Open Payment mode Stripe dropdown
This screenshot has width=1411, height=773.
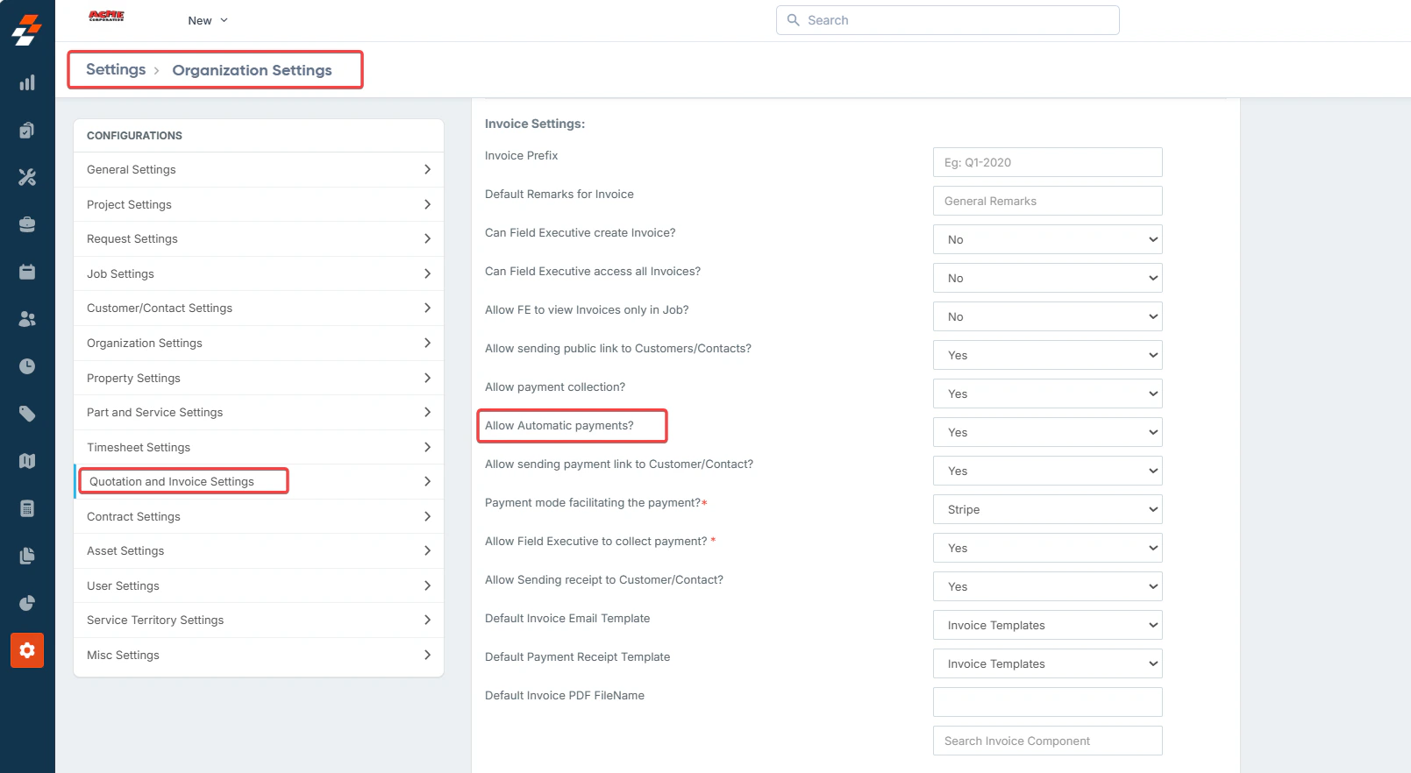(1047, 509)
